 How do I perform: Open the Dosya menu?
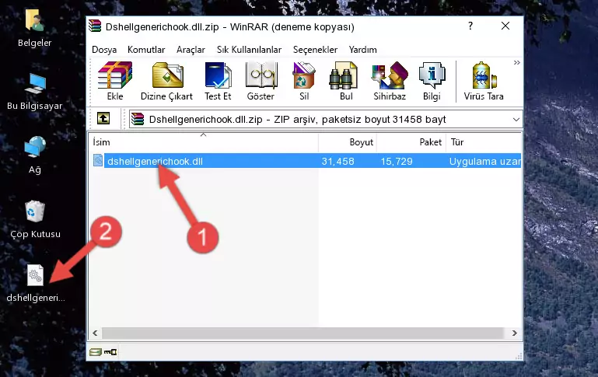click(x=104, y=50)
